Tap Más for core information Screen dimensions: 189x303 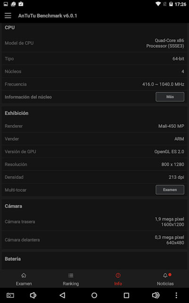[x=170, y=97]
